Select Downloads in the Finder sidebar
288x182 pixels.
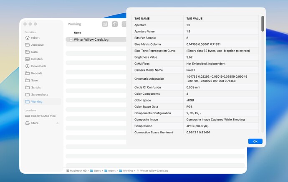pos(42,66)
